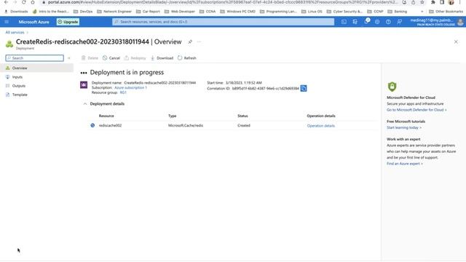Collapse the left menu with chevron
466x262 pixels.
point(69,58)
